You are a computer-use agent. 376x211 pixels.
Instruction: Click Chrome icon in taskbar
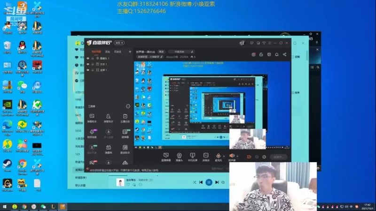tap(24, 207)
